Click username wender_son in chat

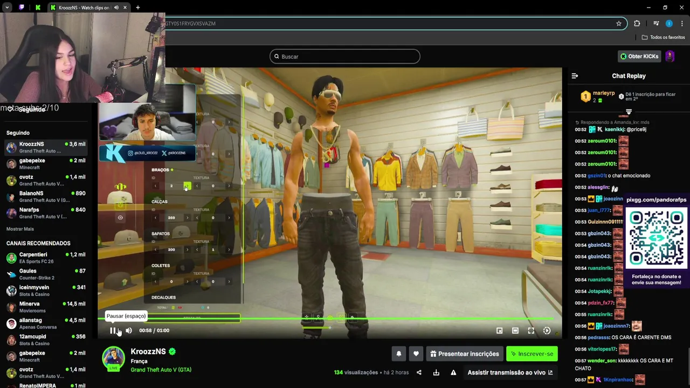click(x=602, y=361)
